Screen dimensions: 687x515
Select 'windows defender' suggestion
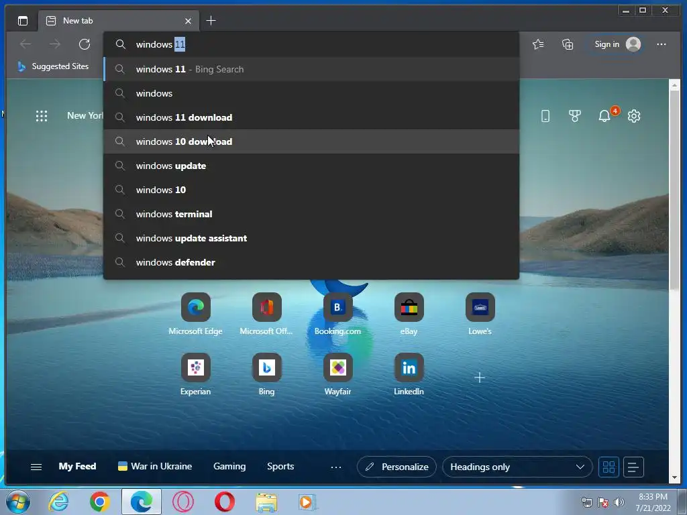(311, 262)
